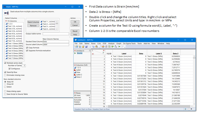The width and height of the screenshot is (202, 113).
Task: Open the status bar dropdown arrow
Action: coord(191,109)
